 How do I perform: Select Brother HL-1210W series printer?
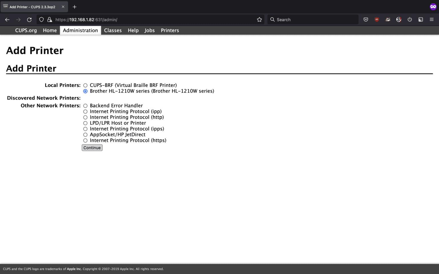85,91
